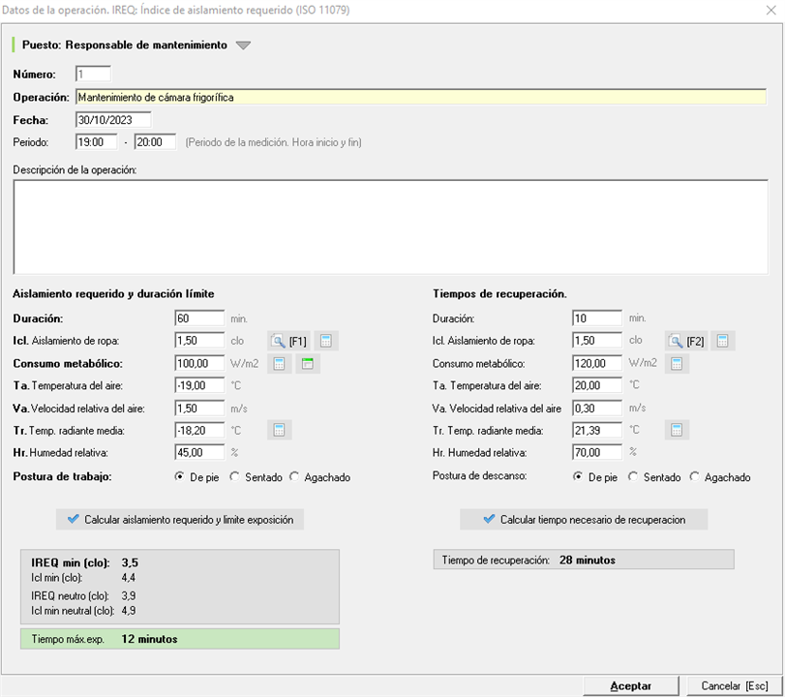Image resolution: width=785 pixels, height=697 pixels.
Task: Choose Sentado for Postura de descanso
Action: point(634,477)
